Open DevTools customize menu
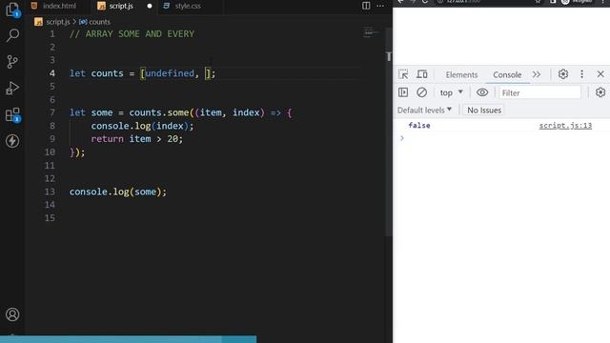Screen dimensions: 610x343 pos(581,74)
